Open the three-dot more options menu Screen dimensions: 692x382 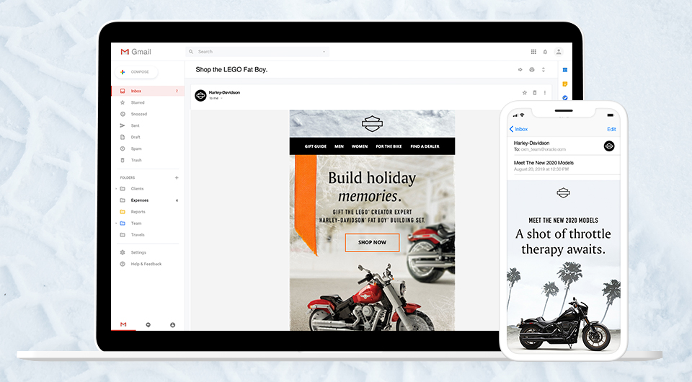pos(544,93)
